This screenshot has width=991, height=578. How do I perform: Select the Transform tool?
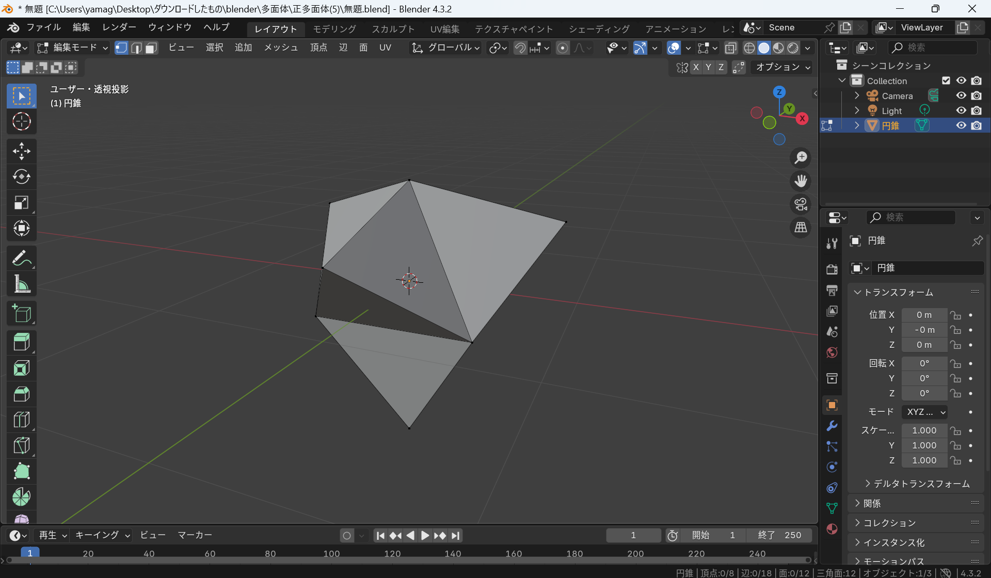click(21, 228)
